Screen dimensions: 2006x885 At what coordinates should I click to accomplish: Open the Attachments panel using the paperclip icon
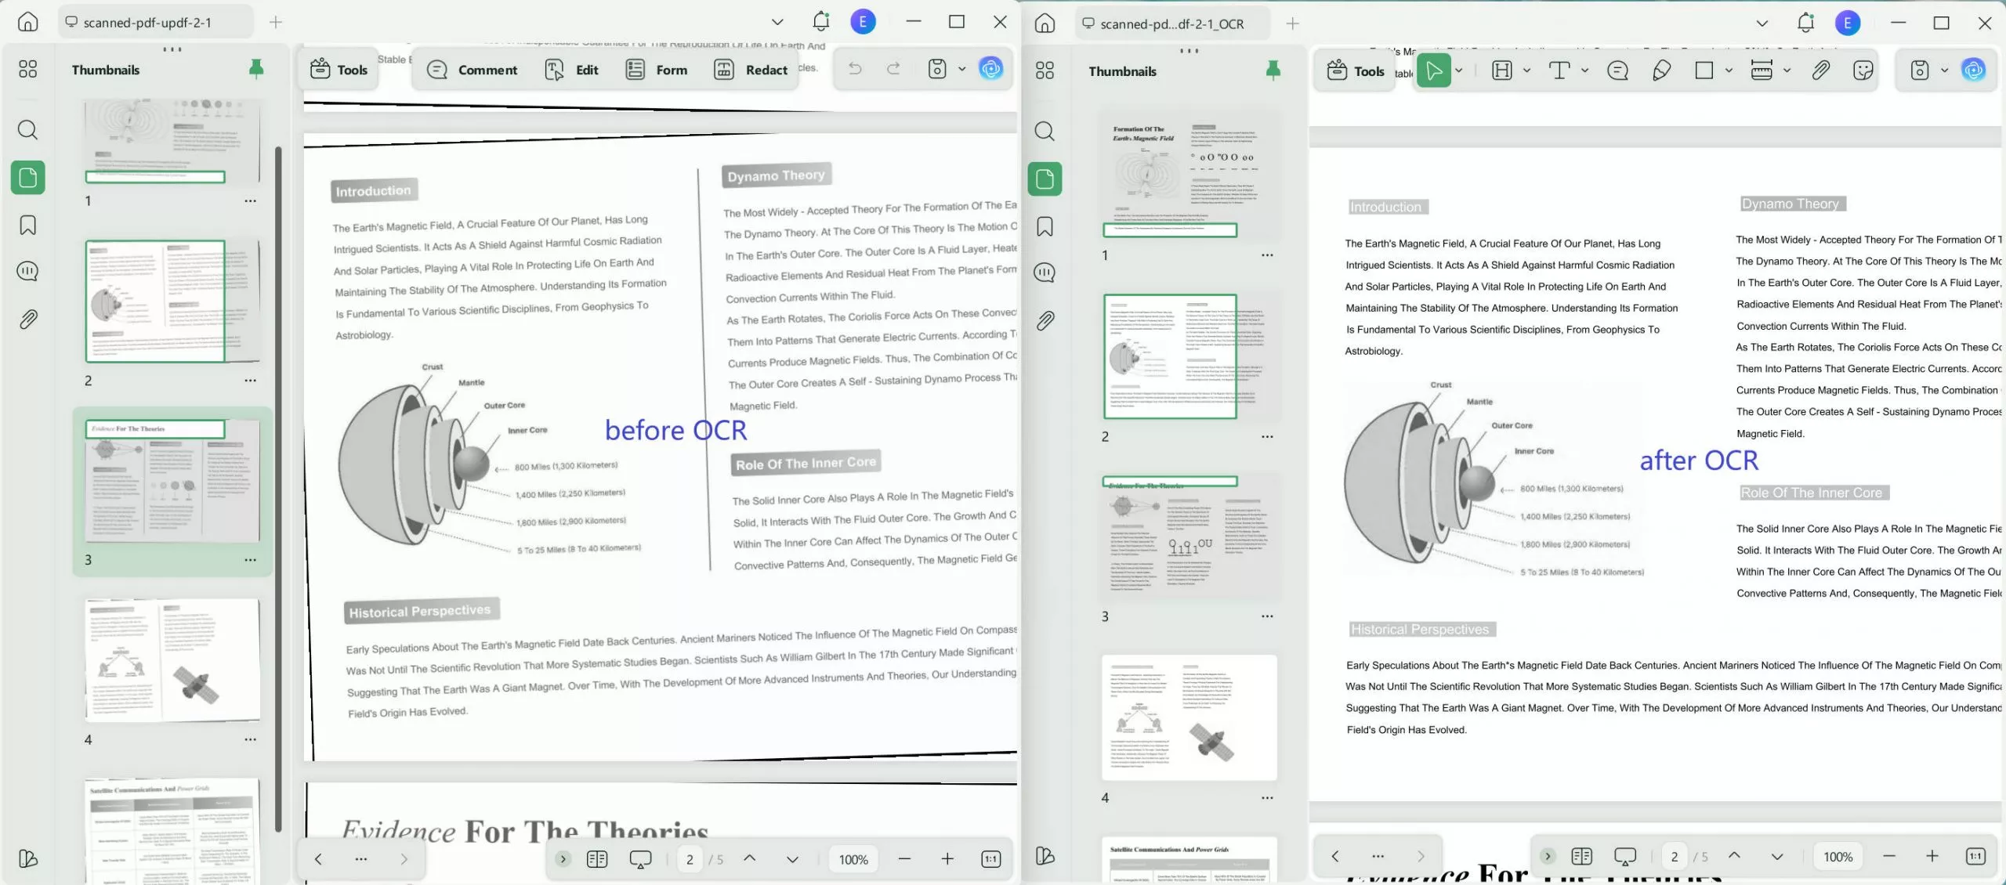(27, 319)
